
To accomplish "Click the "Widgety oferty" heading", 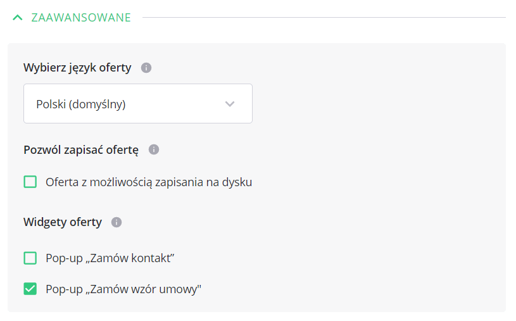I will coord(63,222).
